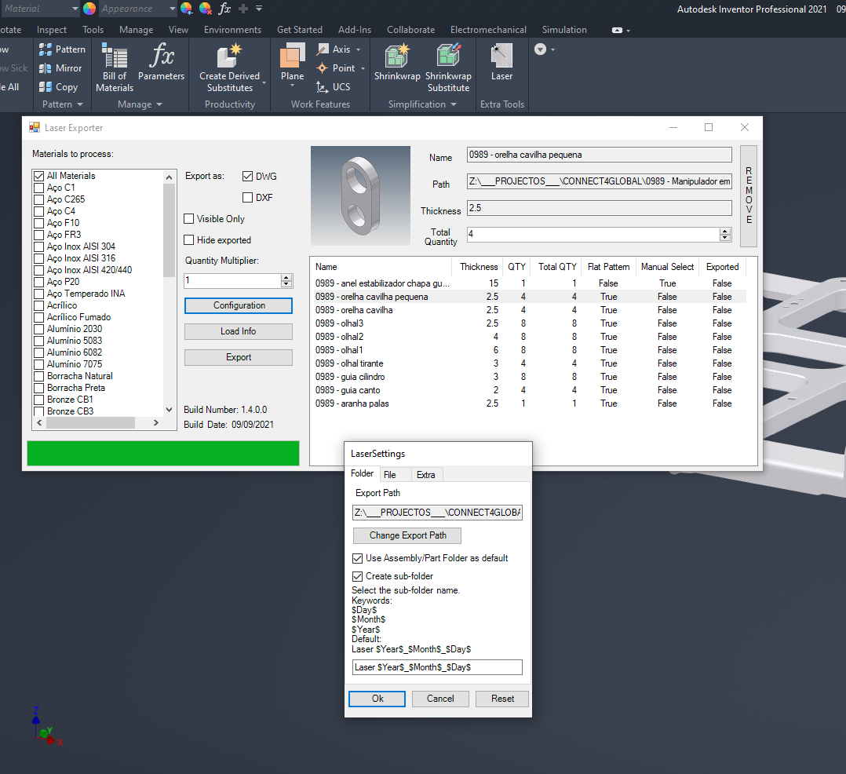
Task: Select the Mirror tool
Action: pos(61,68)
